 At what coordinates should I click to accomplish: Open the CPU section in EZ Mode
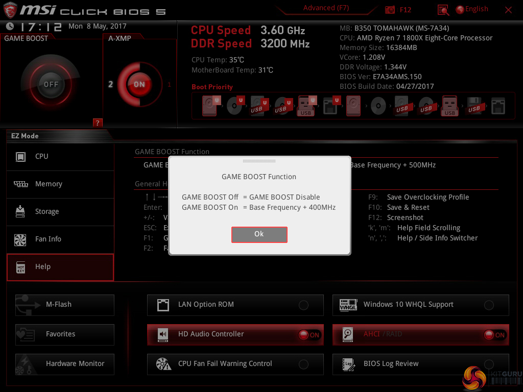pos(60,157)
